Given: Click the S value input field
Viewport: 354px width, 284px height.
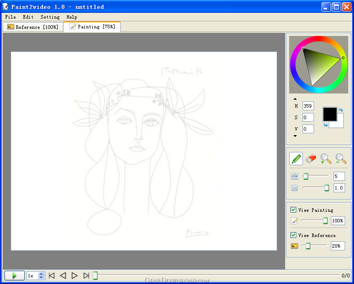Looking at the screenshot, I should (x=308, y=117).
